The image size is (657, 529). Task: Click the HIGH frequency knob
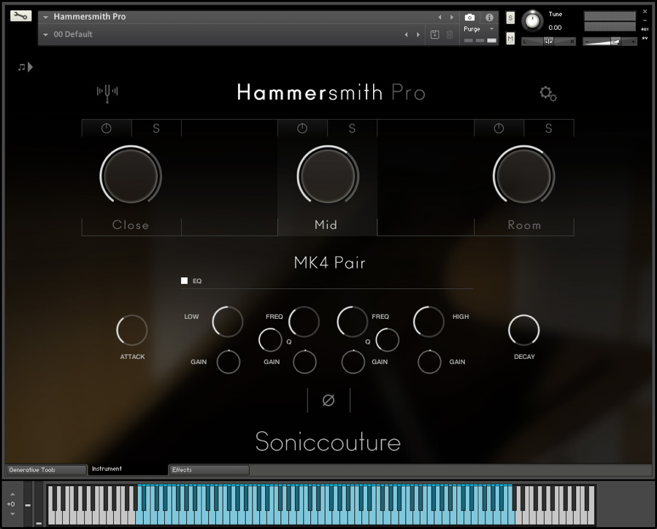pyautogui.click(x=429, y=322)
